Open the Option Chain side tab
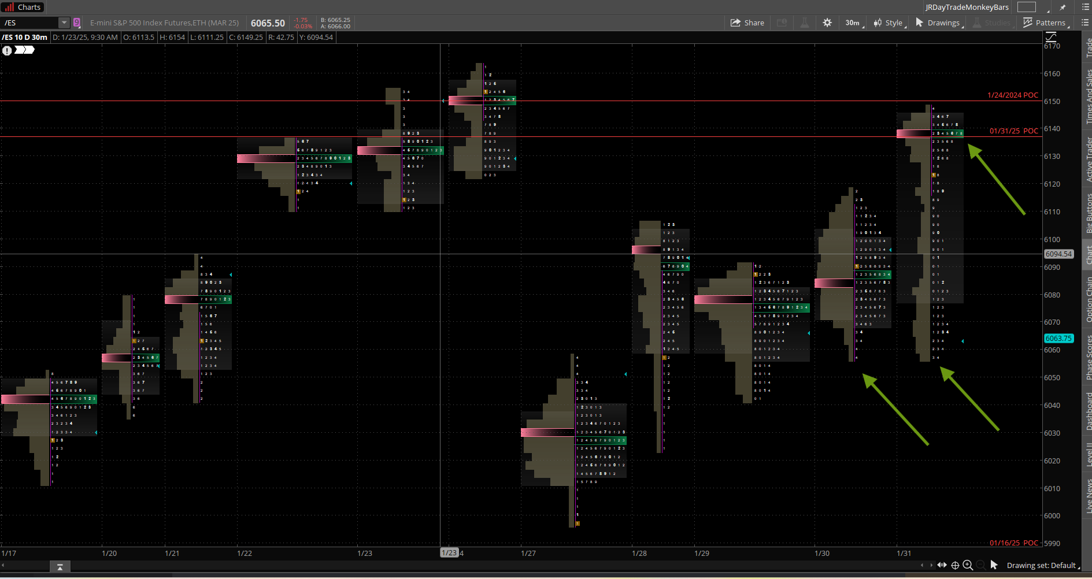 tap(1087, 299)
